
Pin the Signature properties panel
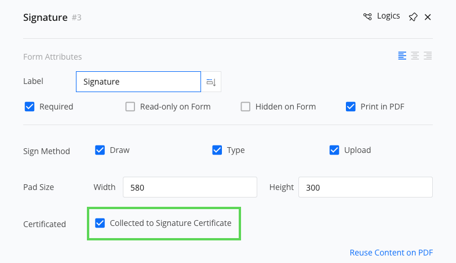[x=413, y=17]
